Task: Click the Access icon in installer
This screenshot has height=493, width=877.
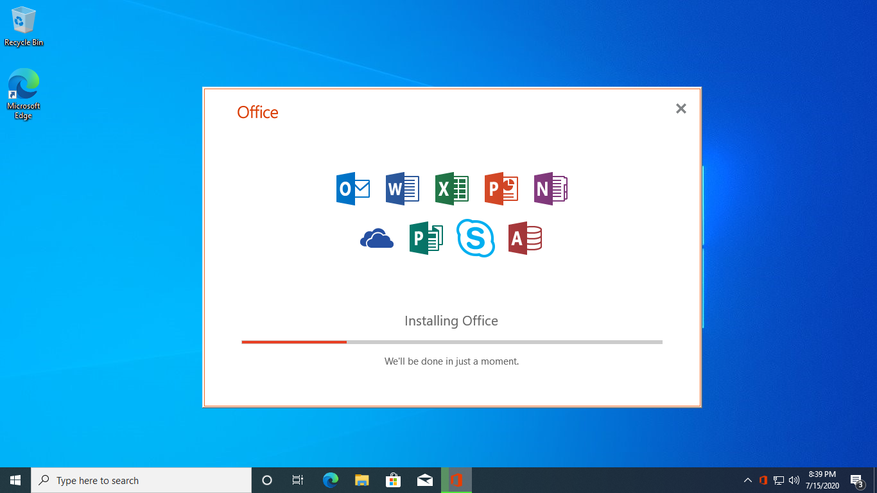Action: (525, 238)
